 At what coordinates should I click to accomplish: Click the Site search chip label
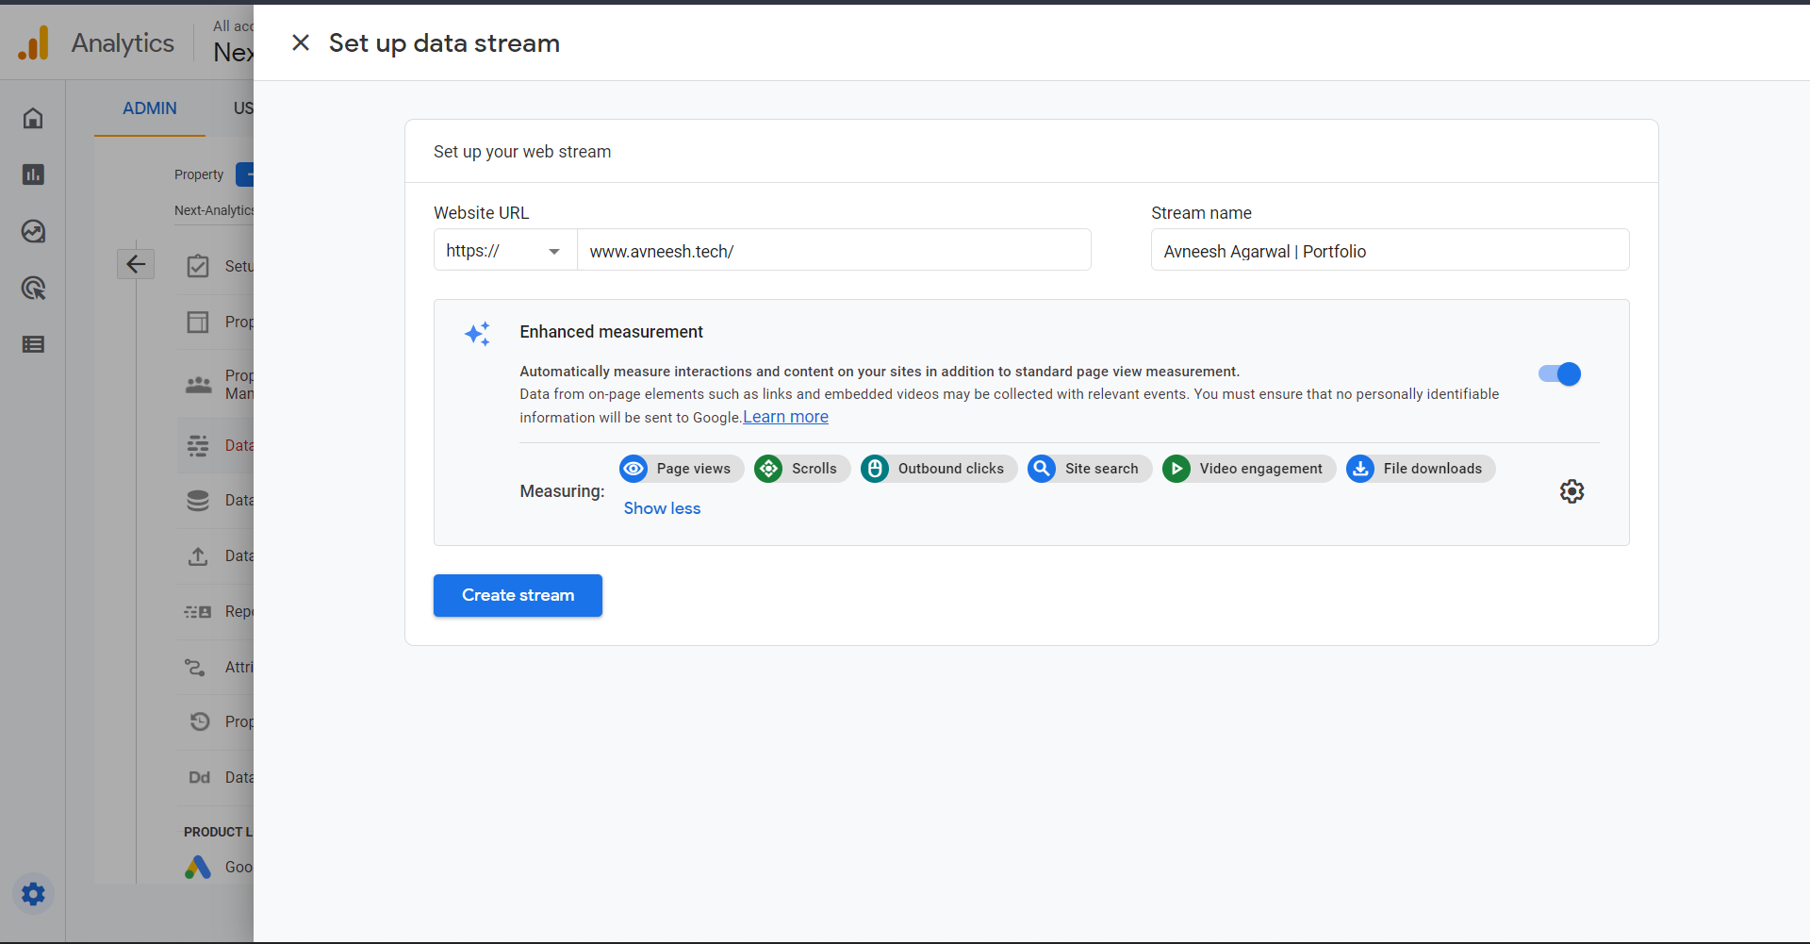(x=1102, y=469)
